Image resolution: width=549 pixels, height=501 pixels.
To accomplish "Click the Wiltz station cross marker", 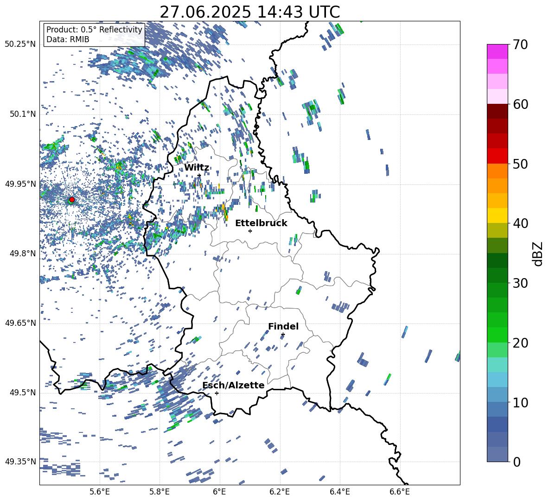I will (x=199, y=175).
